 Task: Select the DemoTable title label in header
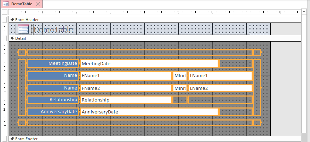point(53,30)
